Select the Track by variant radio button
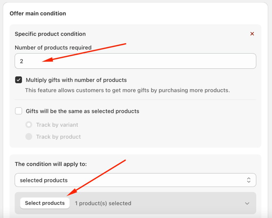 29,125
